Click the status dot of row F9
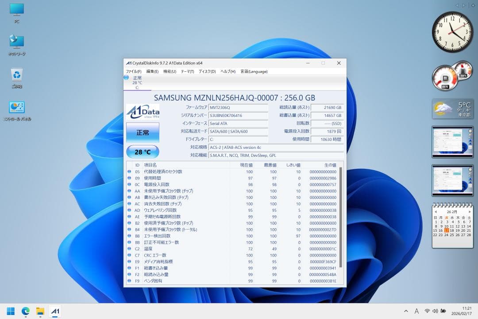Screen dimensions: 478x319 click(x=129, y=281)
